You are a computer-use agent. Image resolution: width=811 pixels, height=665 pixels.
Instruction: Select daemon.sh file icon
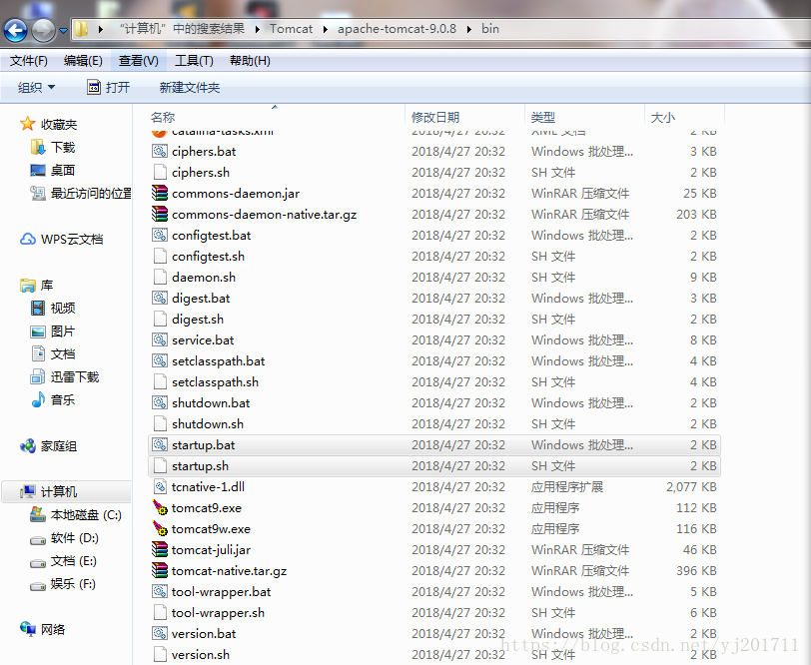coord(160,277)
